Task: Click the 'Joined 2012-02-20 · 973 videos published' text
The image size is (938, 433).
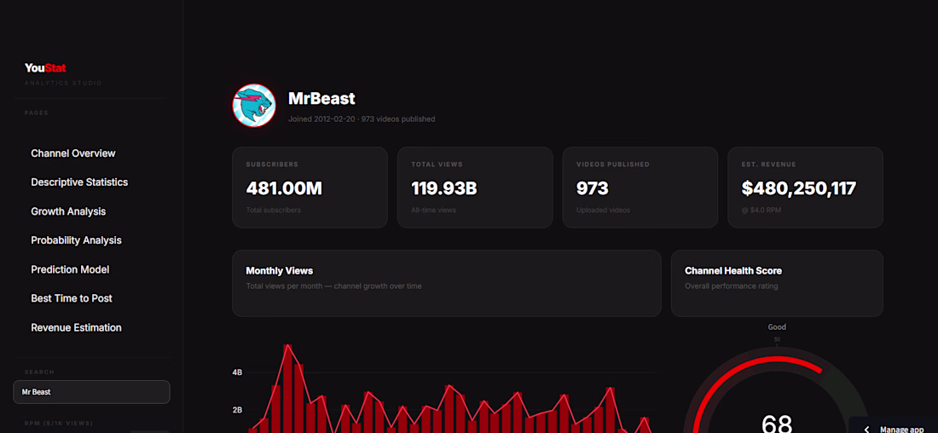Action: (x=362, y=119)
